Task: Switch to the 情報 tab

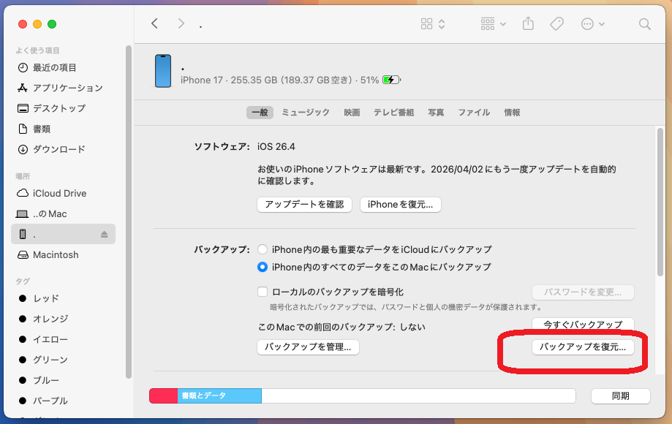Action: click(x=512, y=113)
